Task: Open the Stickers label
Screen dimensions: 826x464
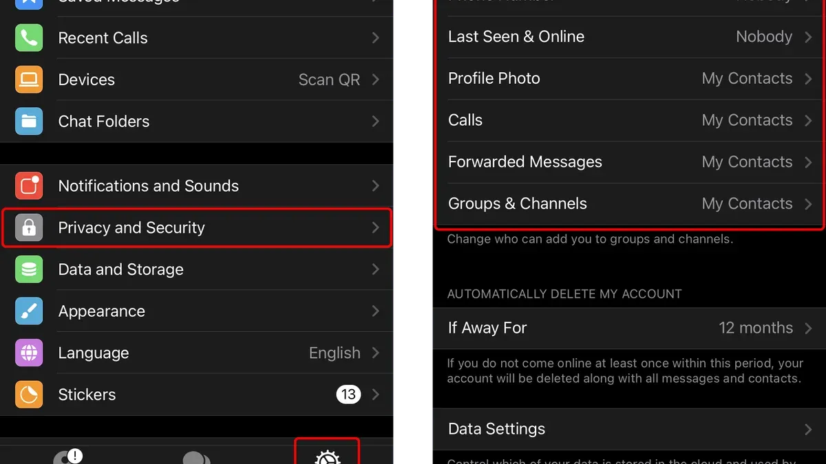Action: (87, 395)
